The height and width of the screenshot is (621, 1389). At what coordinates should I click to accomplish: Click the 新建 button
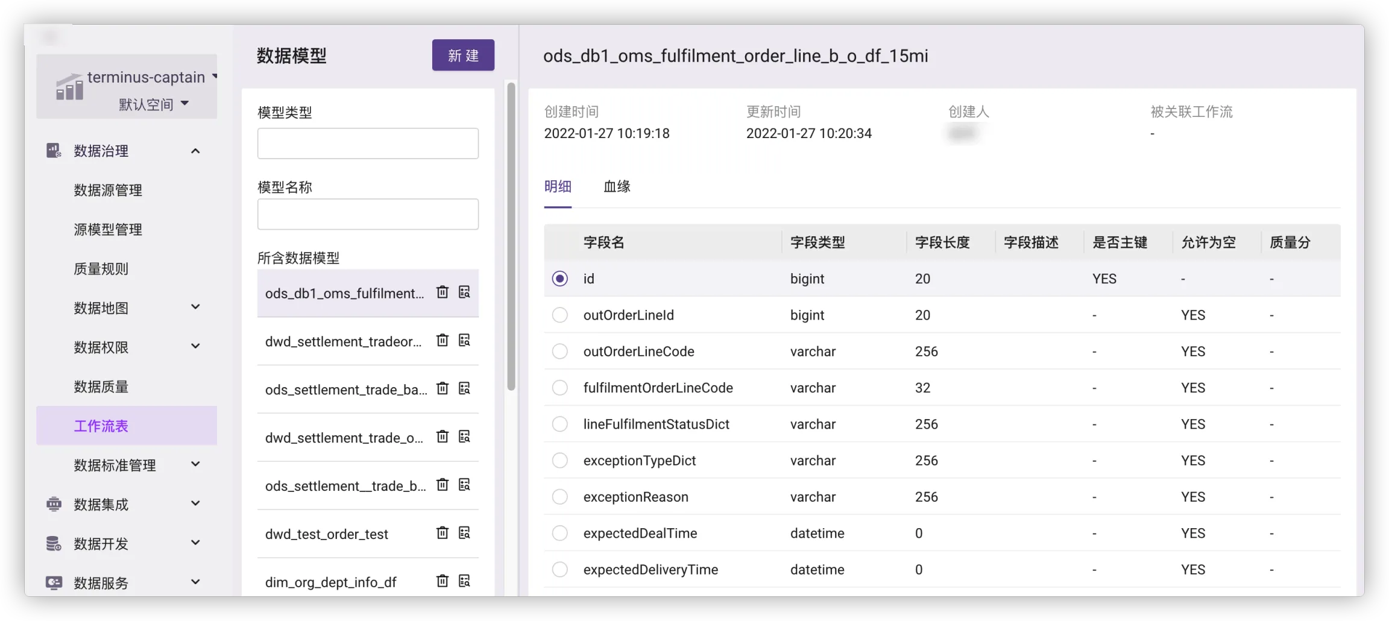pyautogui.click(x=463, y=55)
